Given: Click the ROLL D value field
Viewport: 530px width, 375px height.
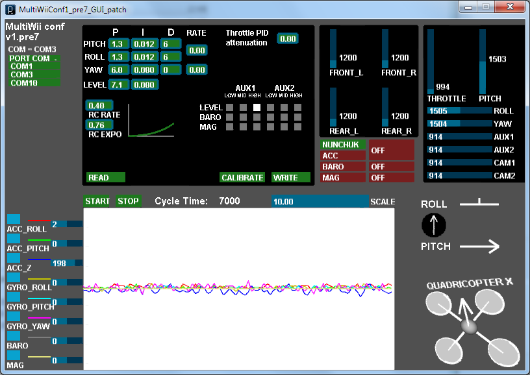Looking at the screenshot, I should coord(171,56).
